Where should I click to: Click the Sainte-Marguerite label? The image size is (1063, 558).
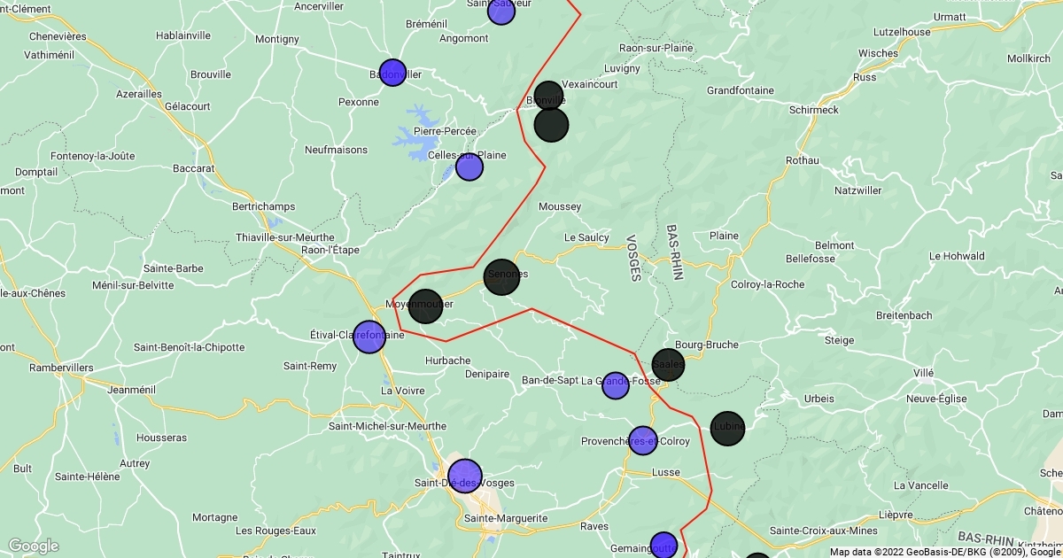click(x=506, y=518)
